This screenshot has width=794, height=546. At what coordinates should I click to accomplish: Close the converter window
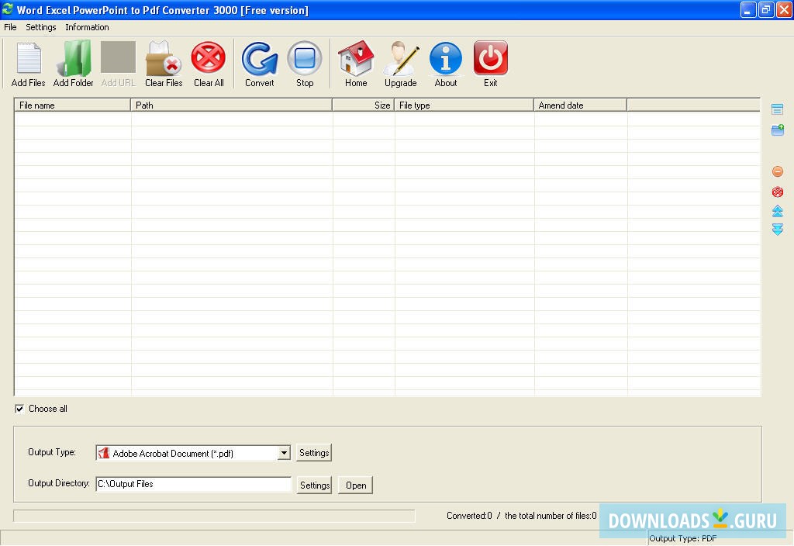pos(784,9)
